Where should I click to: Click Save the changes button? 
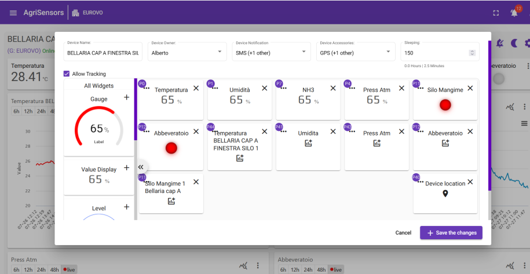pos(451,233)
